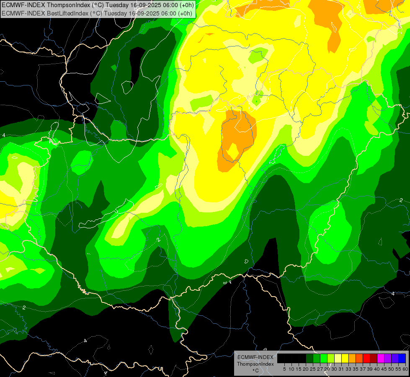Click the legend's ECMWF-INDEX label
This screenshot has height=377, width=410.
255,357
